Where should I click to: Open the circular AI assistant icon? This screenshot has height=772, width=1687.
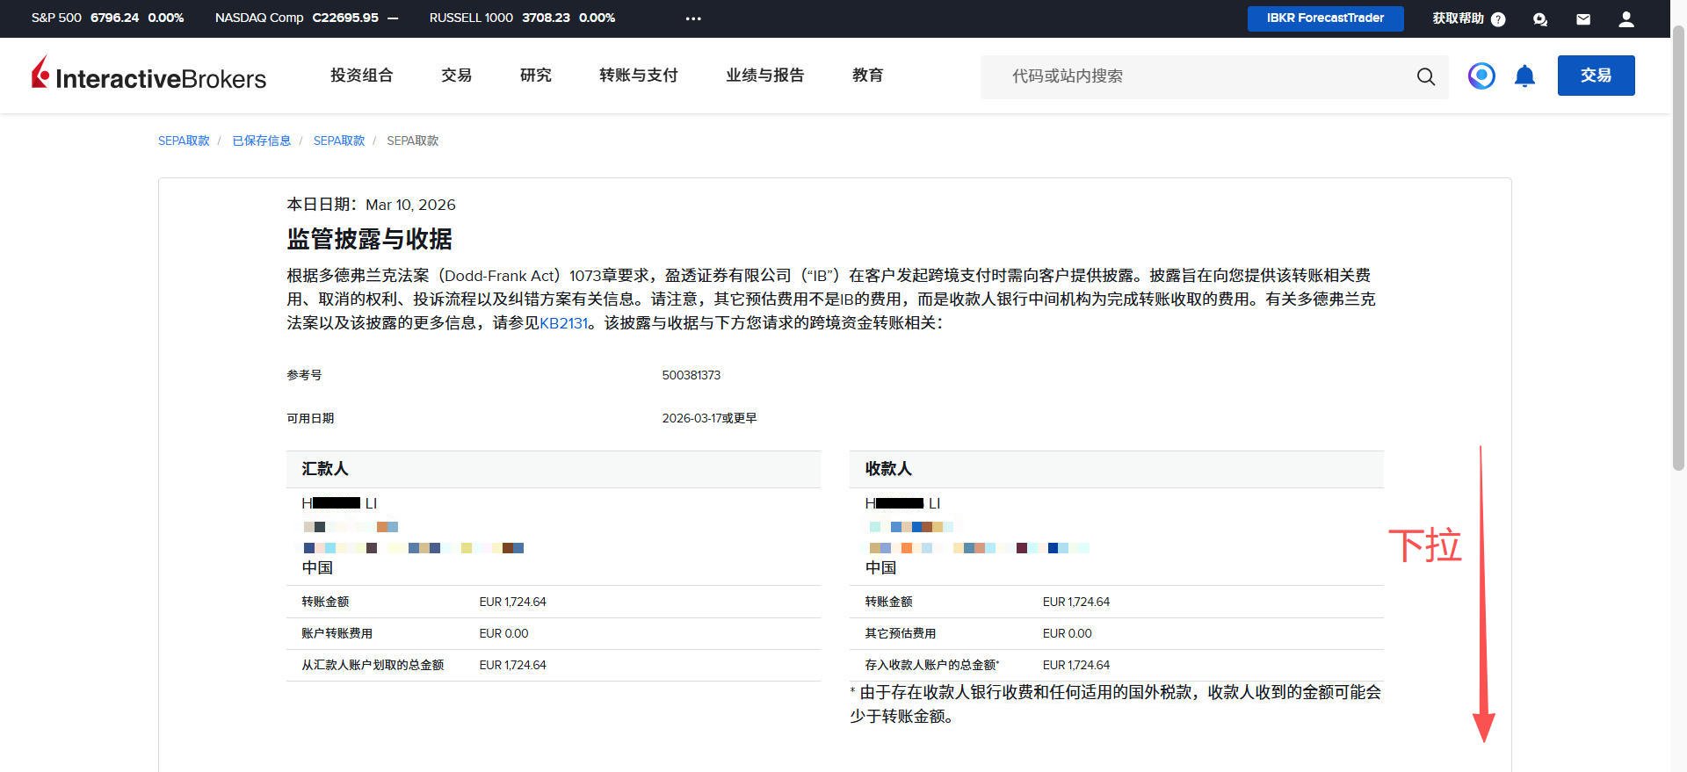coord(1481,76)
